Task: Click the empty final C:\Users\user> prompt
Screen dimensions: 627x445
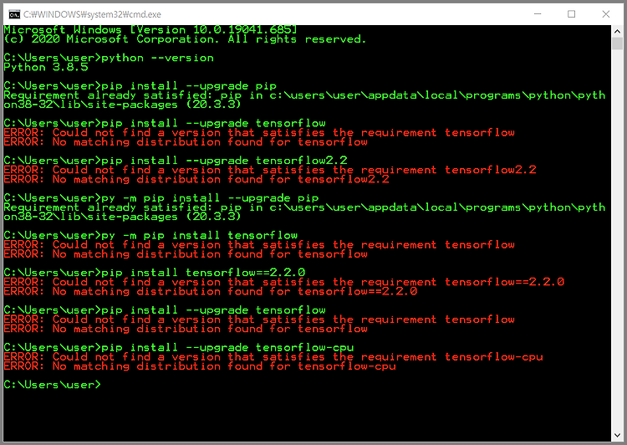Action: (53, 385)
